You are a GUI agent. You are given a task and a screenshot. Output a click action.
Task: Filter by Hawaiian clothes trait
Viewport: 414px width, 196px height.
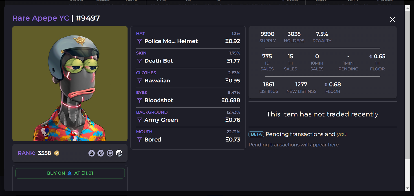[140, 81]
